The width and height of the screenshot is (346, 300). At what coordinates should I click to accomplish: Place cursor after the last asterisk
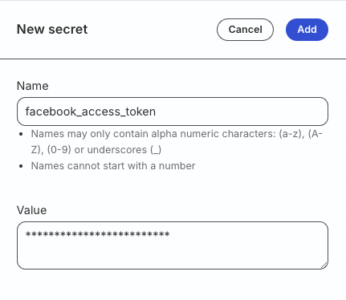pyautogui.click(x=170, y=234)
